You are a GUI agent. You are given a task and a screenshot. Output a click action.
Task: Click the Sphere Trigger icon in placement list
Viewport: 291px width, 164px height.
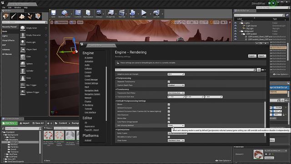pyautogui.click(x=23, y=92)
